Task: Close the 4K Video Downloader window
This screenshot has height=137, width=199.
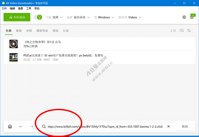Action: pyautogui.click(x=194, y=3)
